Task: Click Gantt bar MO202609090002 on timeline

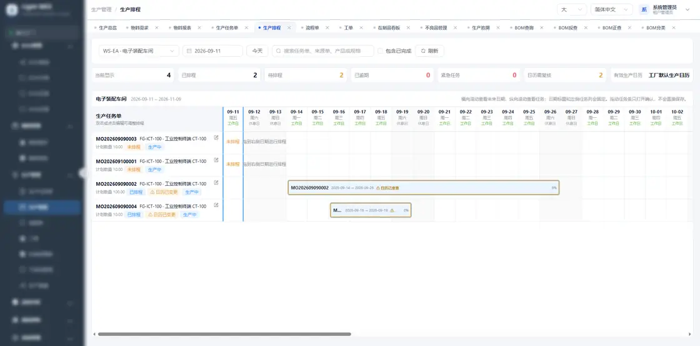Action: tap(423, 188)
